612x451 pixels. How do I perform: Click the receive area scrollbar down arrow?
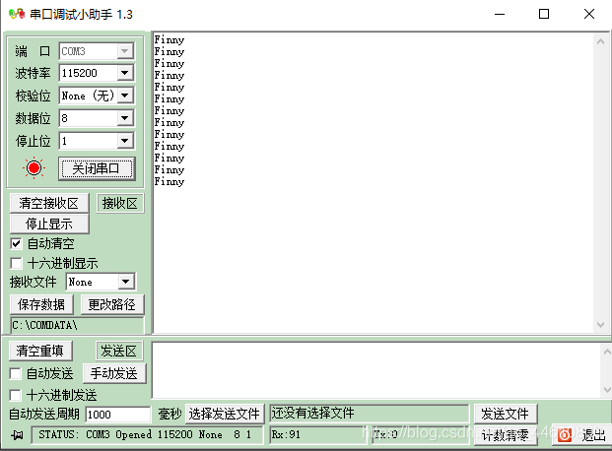point(601,325)
